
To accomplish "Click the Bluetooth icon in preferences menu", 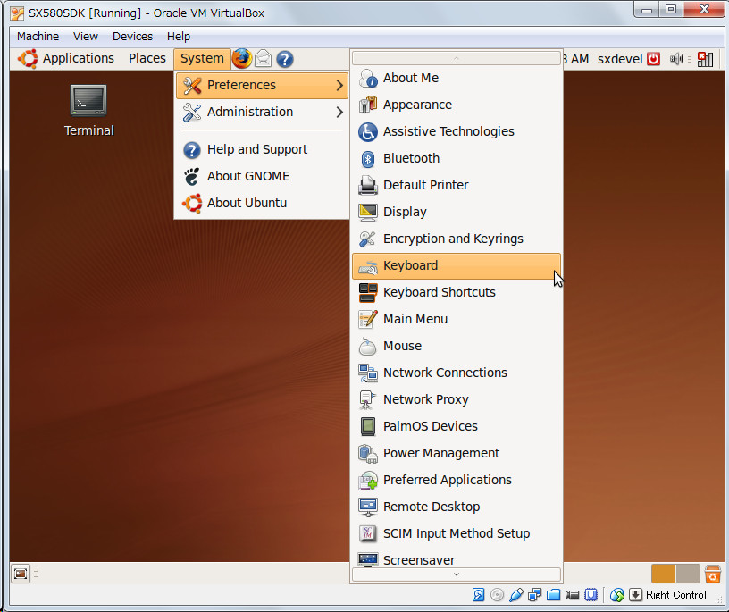I will (x=368, y=158).
